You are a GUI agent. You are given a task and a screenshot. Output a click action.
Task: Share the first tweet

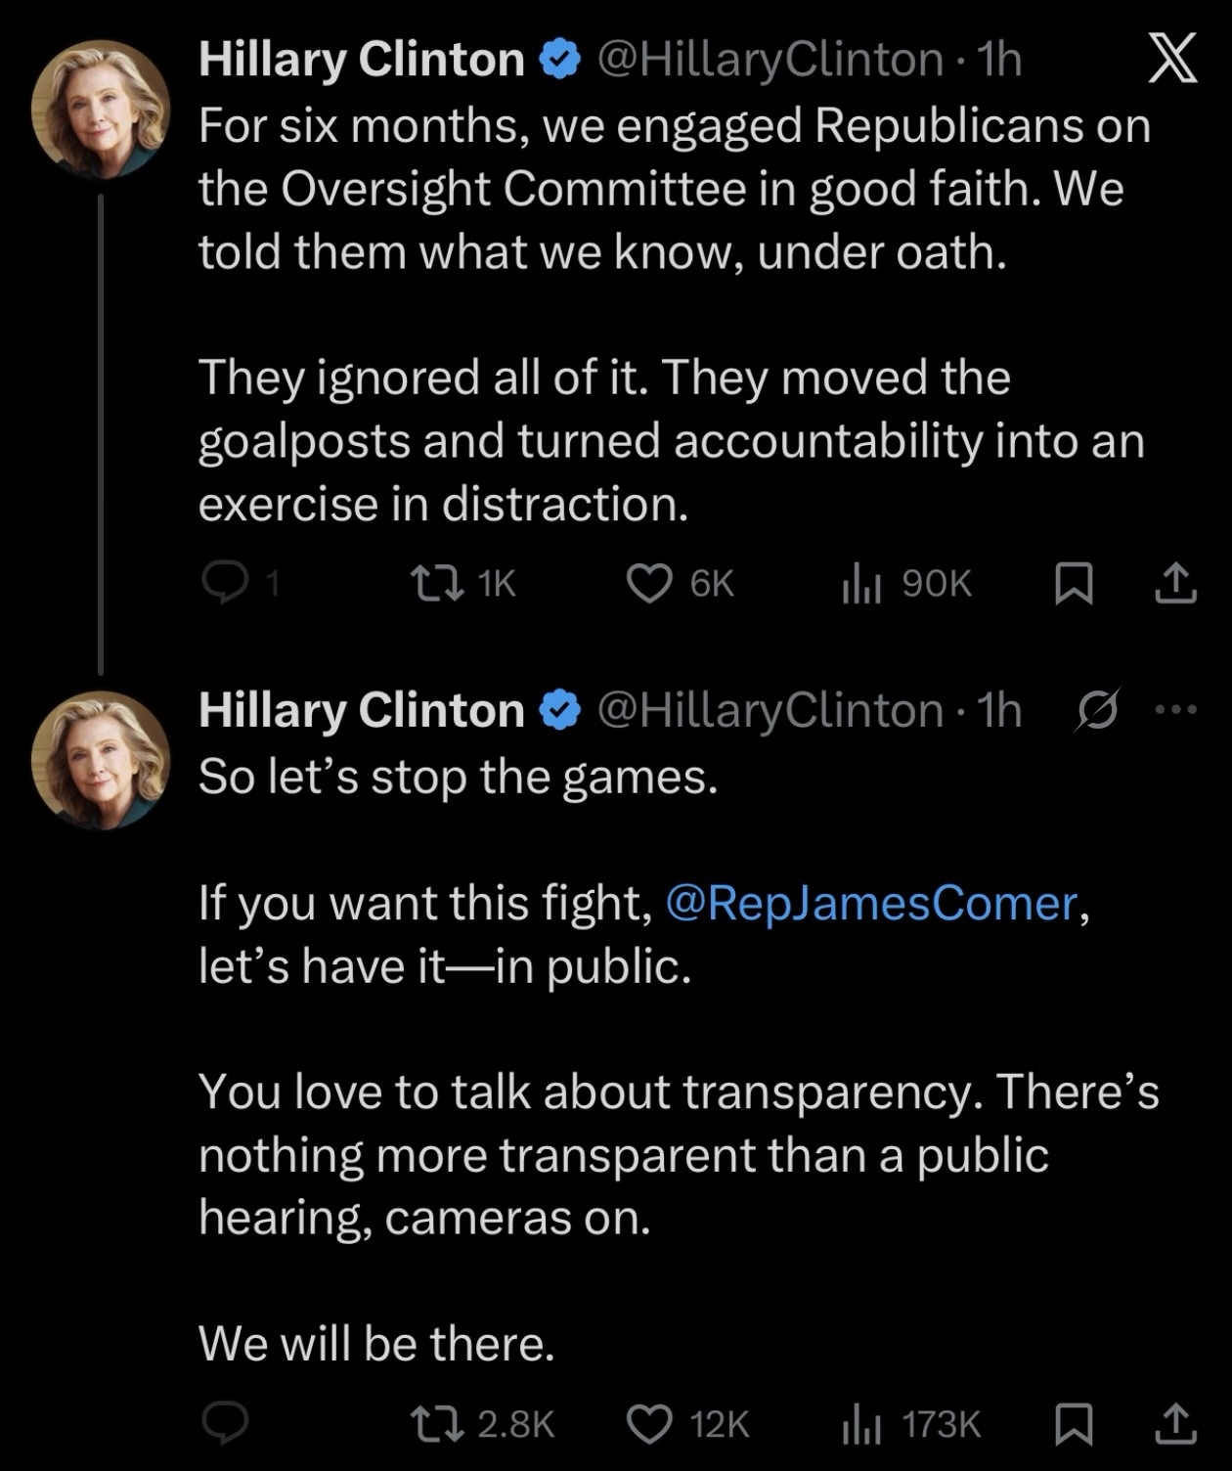pyautogui.click(x=1174, y=583)
